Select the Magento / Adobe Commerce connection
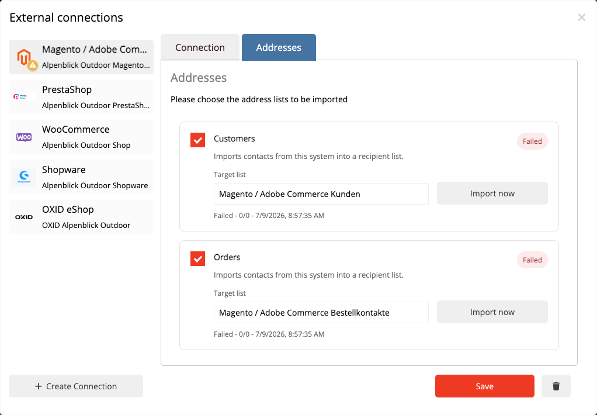597x415 pixels. pos(81,57)
